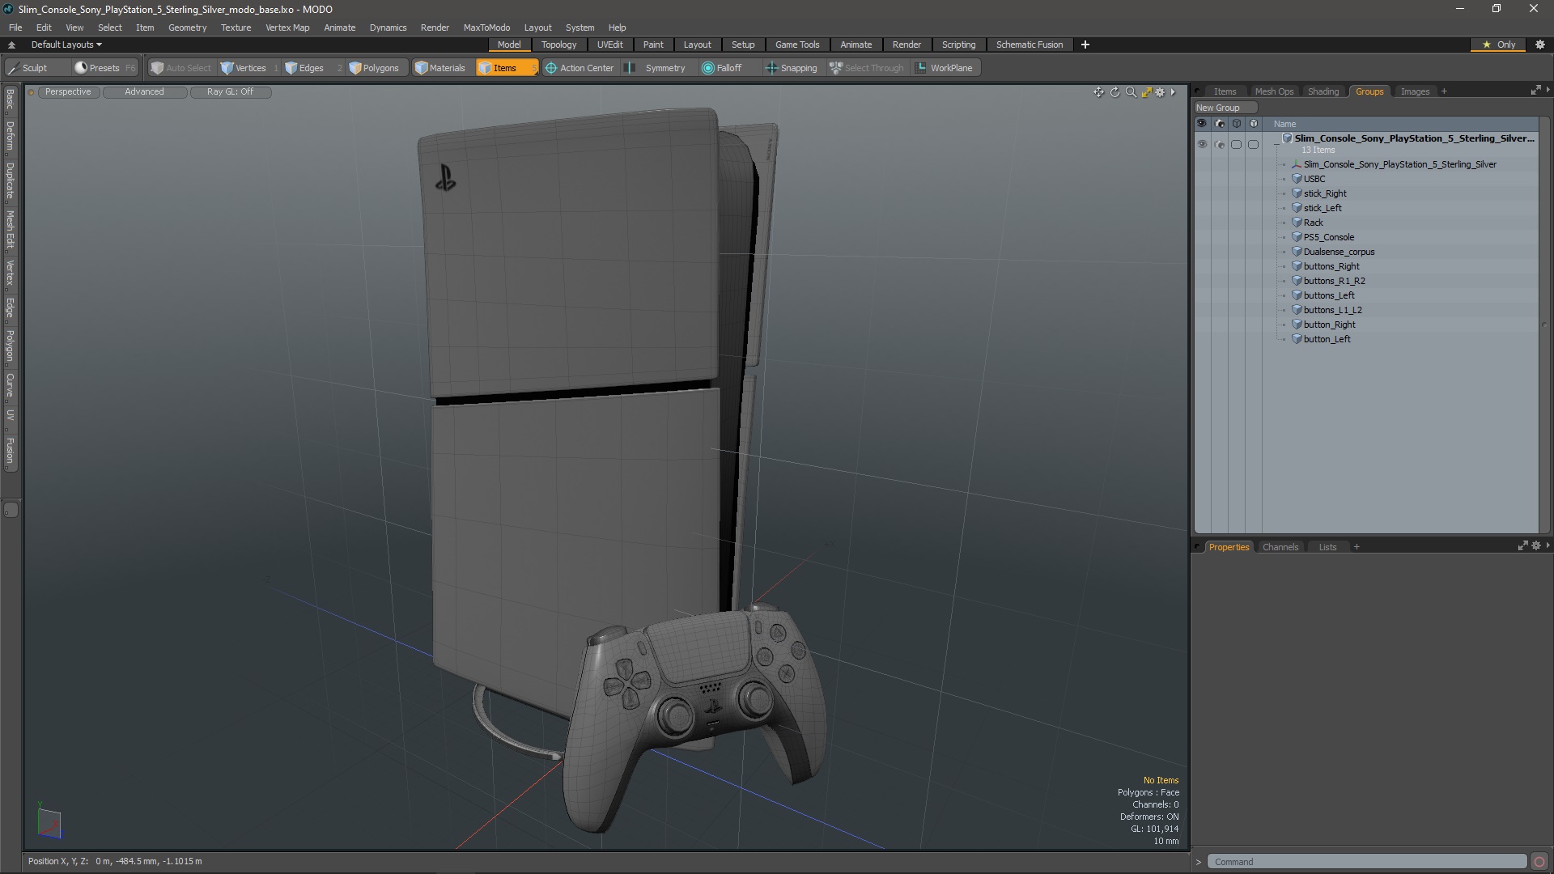Toggle visibility eye of the Slim_Console group
This screenshot has height=874, width=1554.
(1201, 144)
